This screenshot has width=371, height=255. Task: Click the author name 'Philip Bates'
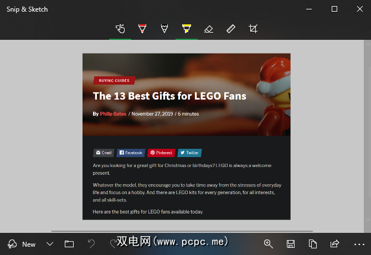(x=113, y=114)
